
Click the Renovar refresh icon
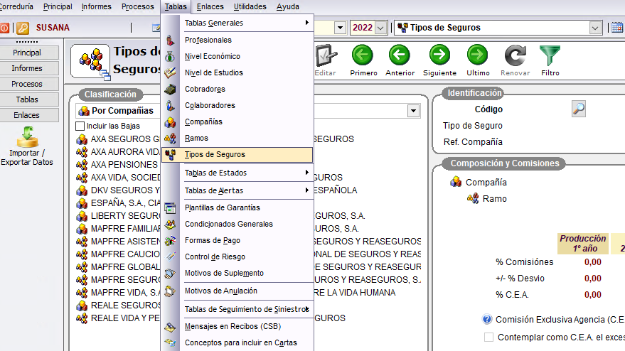(515, 55)
